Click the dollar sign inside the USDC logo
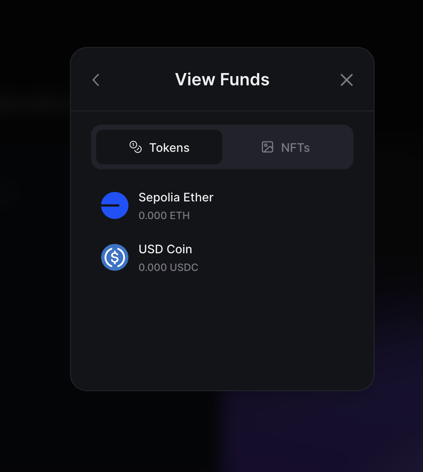Viewport: 423px width, 472px height. point(115,257)
